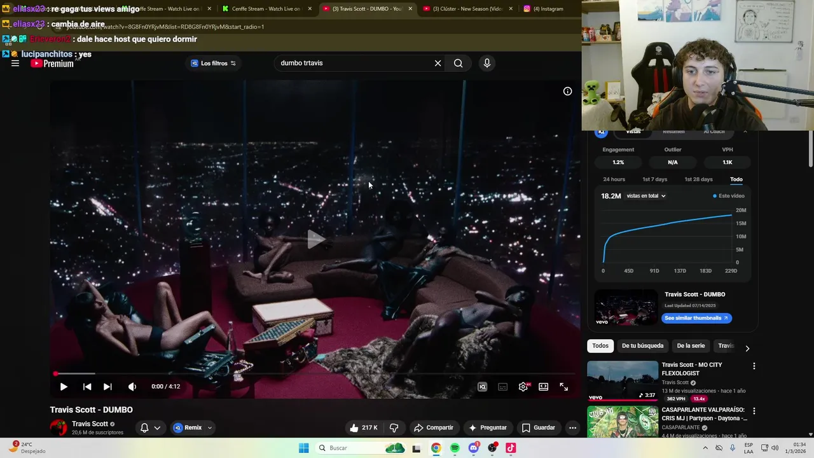
Task: Toggle the Este vídeo chart legend
Action: pos(729,196)
